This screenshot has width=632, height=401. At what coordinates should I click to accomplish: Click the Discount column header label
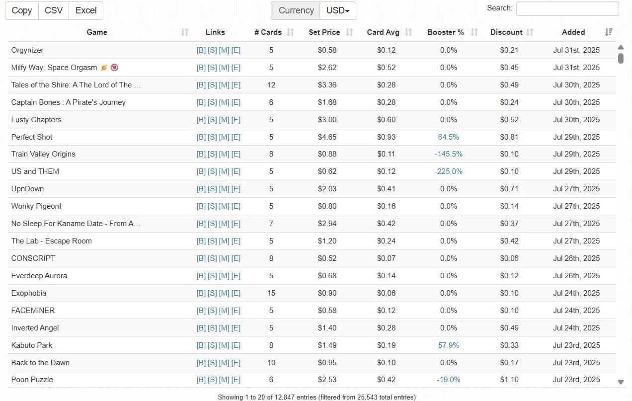tap(506, 32)
